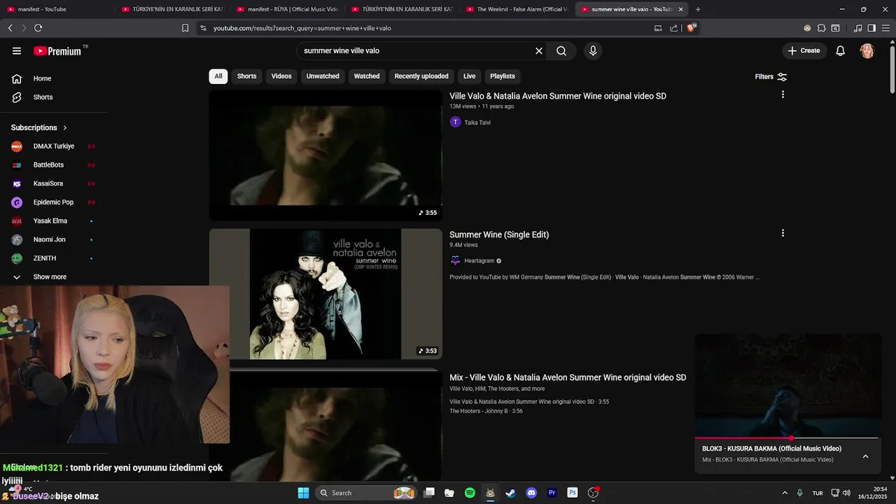Select the Shorts filter chip
This screenshot has width=896, height=504.
pos(246,76)
